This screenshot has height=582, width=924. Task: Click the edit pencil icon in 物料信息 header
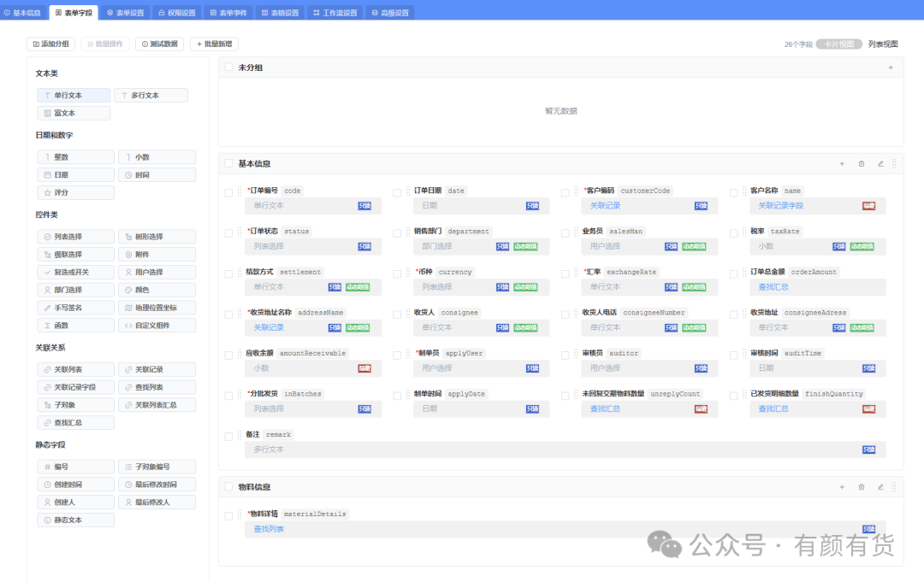point(880,486)
